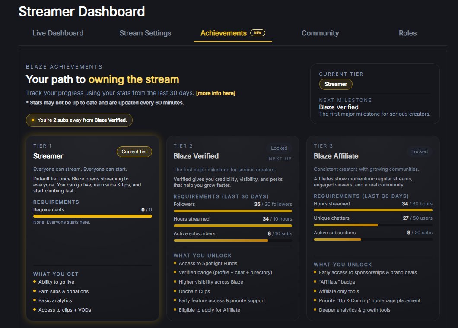458x328 pixels.
Task: Click the 2 subs away notice pill
Action: pyautogui.click(x=79, y=120)
